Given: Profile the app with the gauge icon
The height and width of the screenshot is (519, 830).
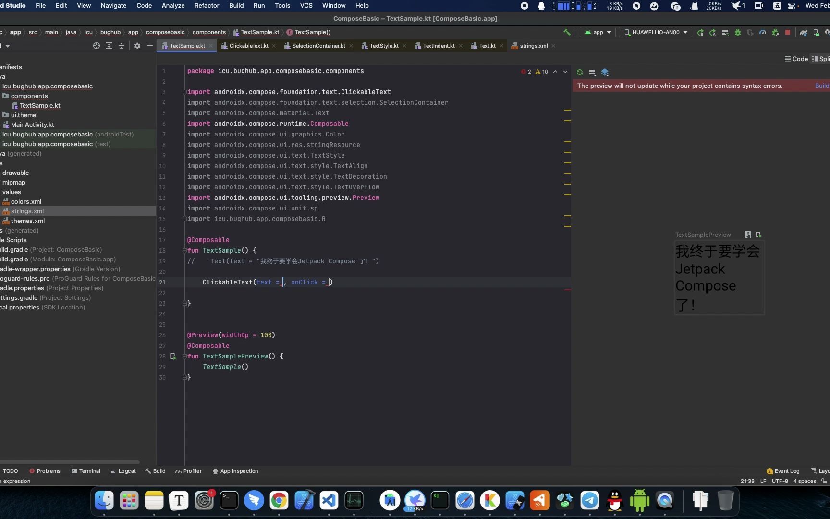Looking at the screenshot, I should pos(763,32).
